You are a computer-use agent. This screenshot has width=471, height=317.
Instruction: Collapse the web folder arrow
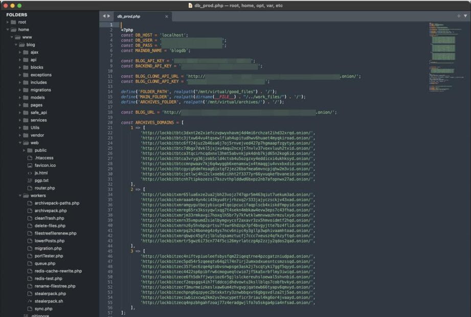[20, 143]
